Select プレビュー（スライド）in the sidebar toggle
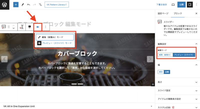The width and height of the screenshot is (200, 109). (183, 55)
